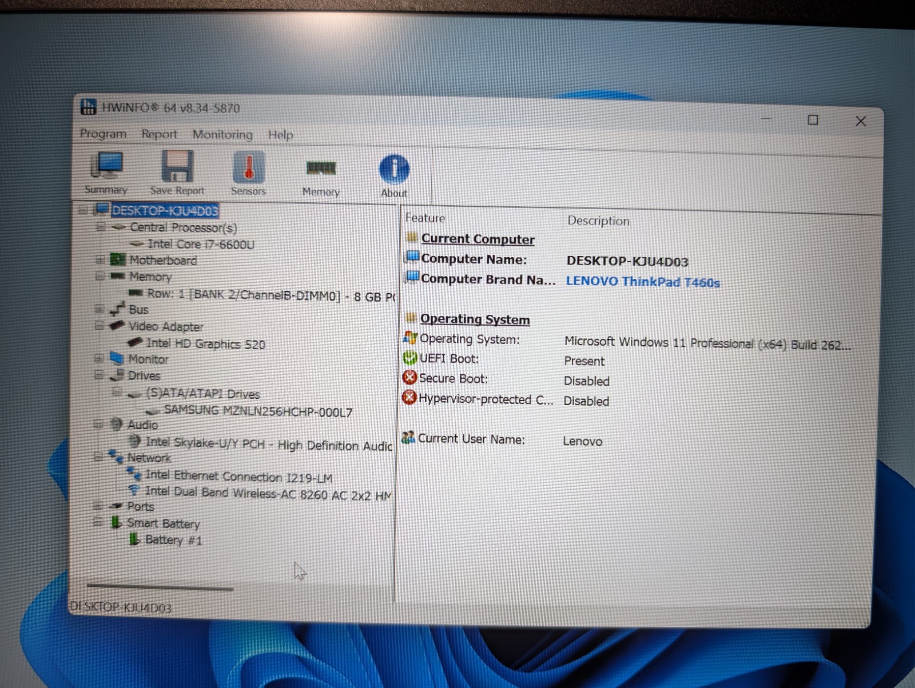
Task: Click the Motherboard tree icon
Action: 117,259
